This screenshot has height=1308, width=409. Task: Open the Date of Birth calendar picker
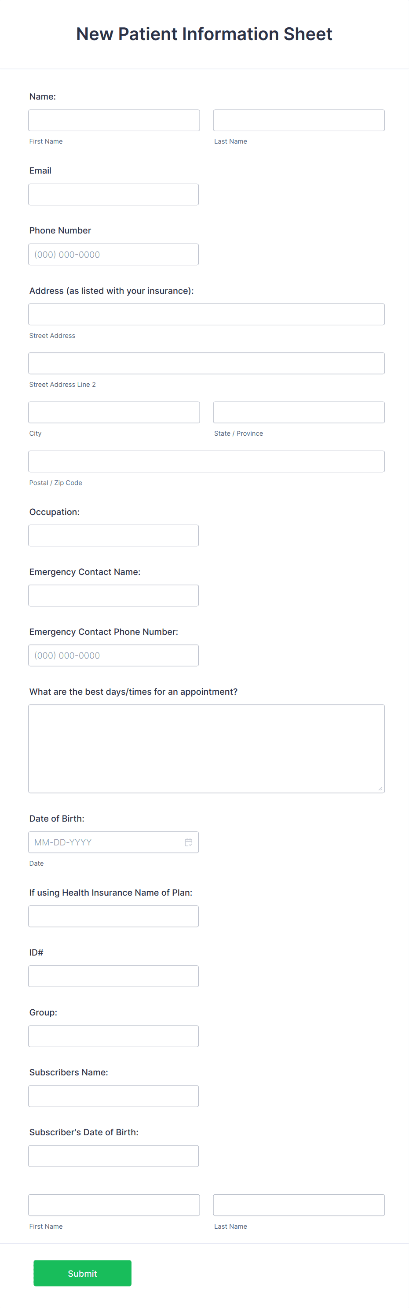point(189,842)
